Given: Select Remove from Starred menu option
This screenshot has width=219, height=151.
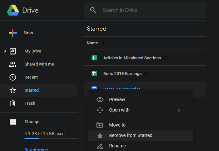Looking at the screenshot, I should [130, 135].
